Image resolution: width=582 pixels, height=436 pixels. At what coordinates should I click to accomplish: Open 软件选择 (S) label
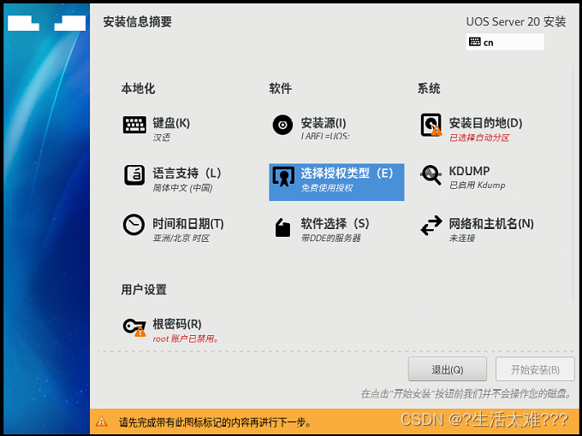coord(335,224)
